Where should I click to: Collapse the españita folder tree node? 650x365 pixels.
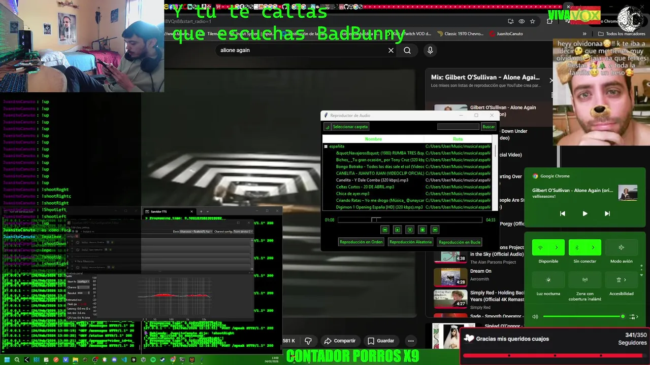(326, 147)
